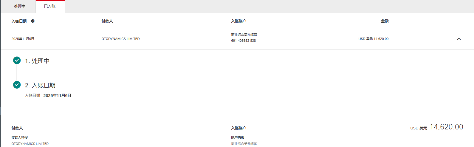Select the 已入账 tab
The width and height of the screenshot is (474, 147).
50,6
